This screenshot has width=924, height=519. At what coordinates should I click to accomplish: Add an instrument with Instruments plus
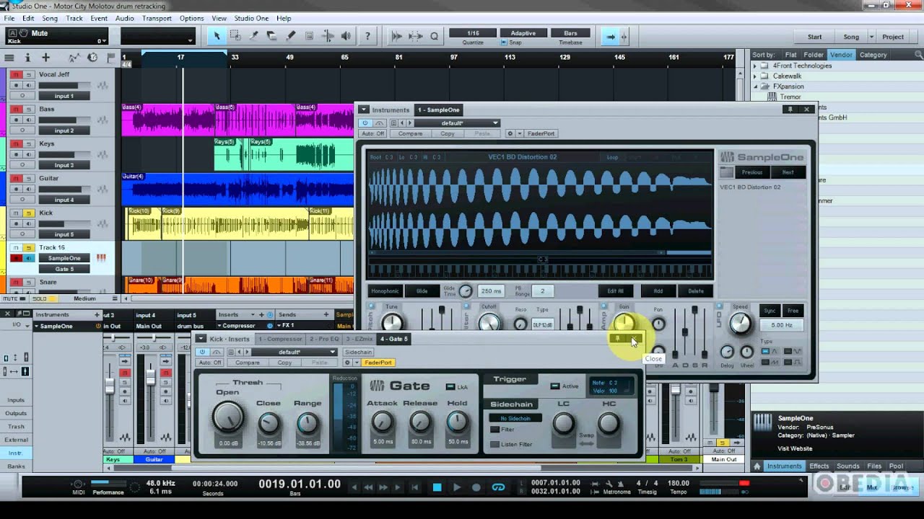coord(97,315)
